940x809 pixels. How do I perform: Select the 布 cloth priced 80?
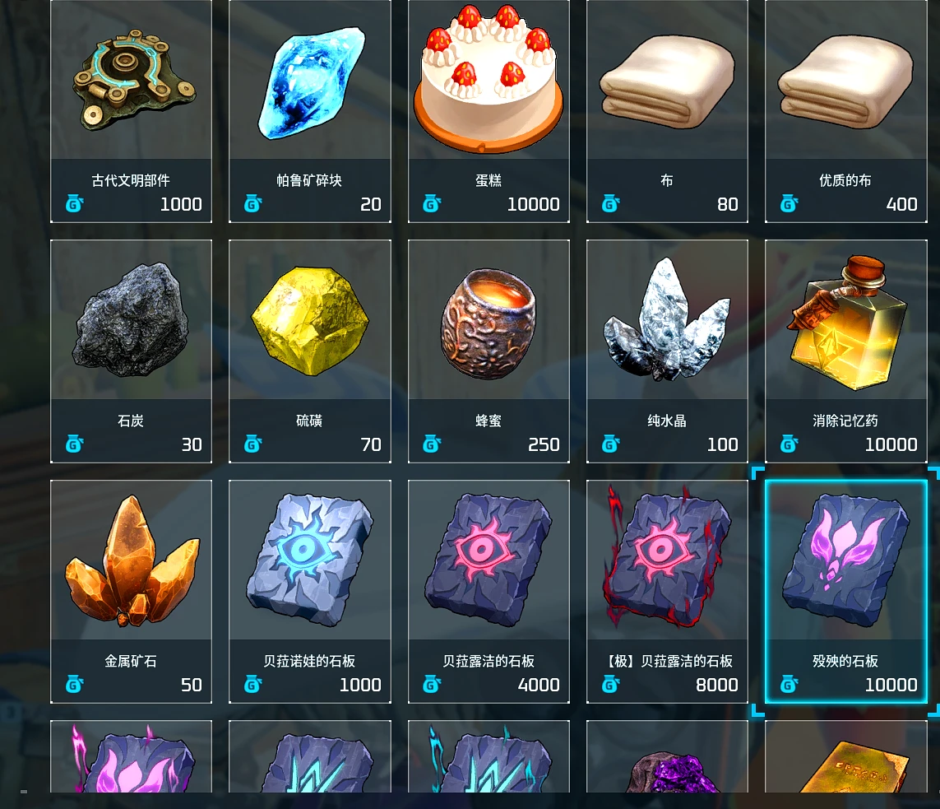coord(667,111)
